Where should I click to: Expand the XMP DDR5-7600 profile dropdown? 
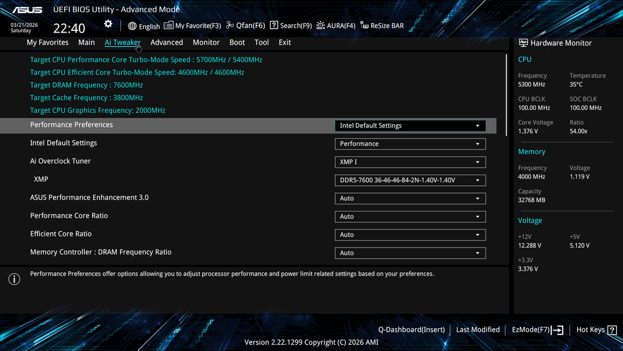point(410,180)
